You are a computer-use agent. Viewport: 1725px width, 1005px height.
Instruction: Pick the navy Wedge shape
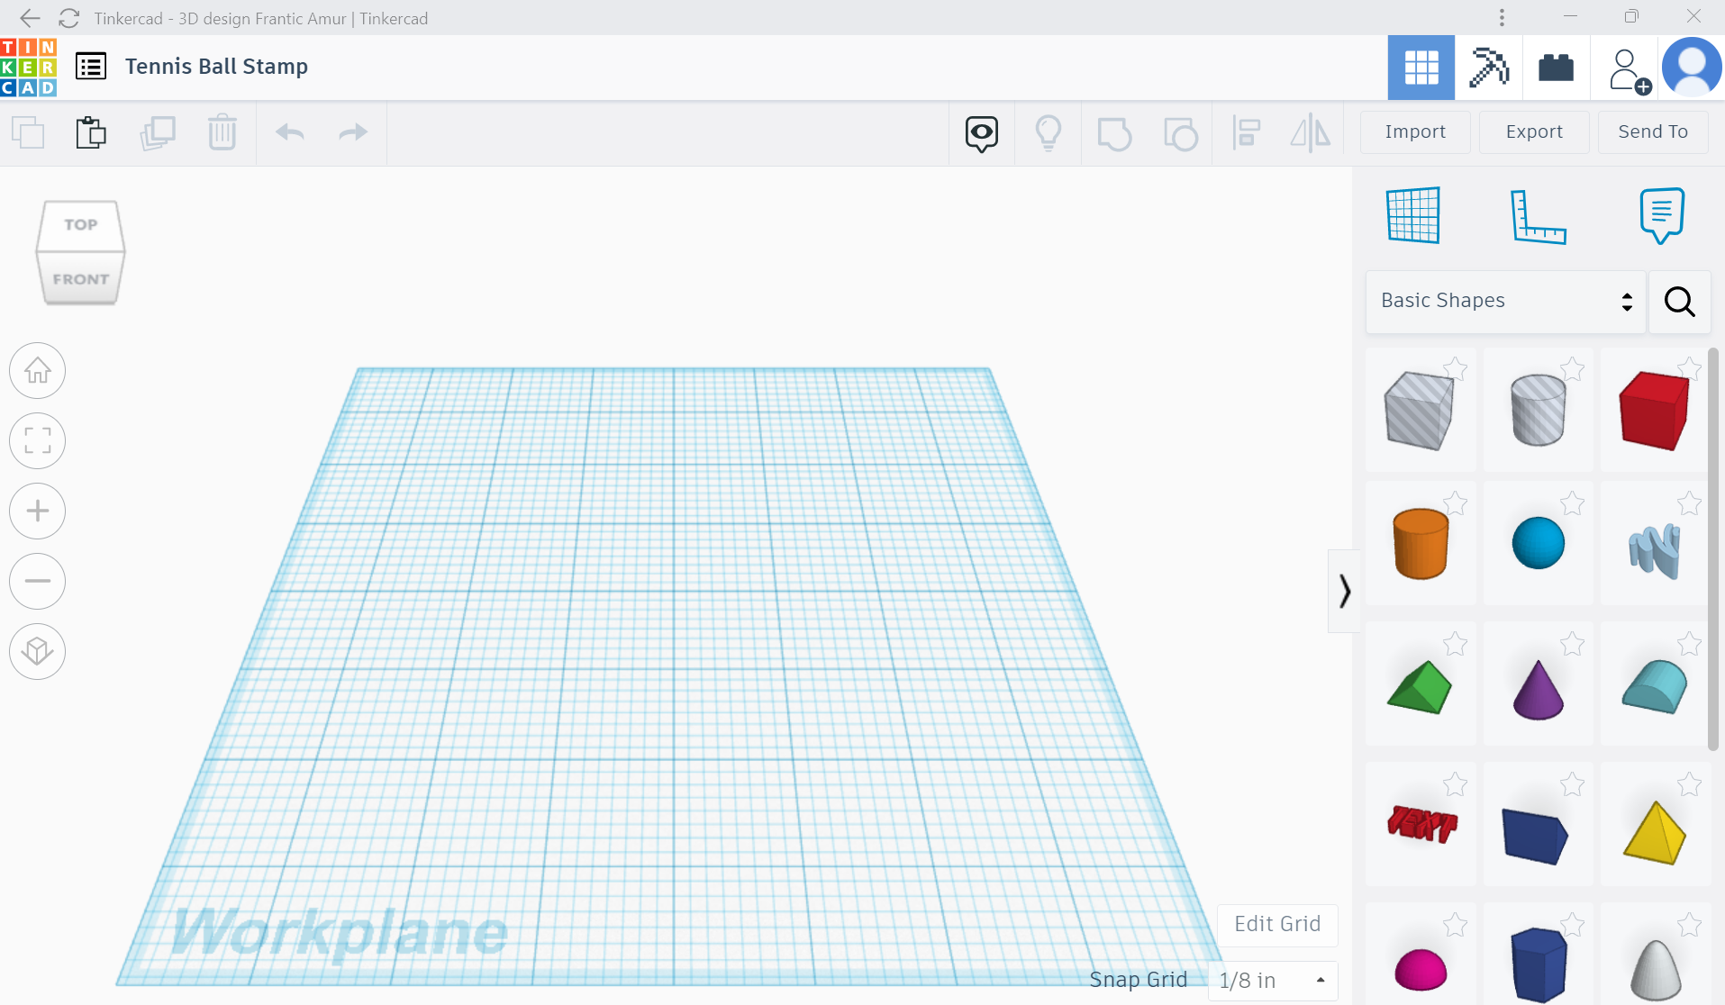(1536, 836)
